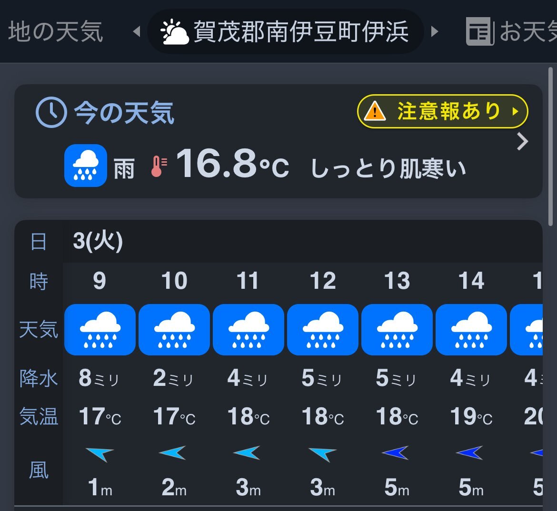Open the 地の天気 tab
The width and height of the screenshot is (557, 511).
tap(55, 31)
